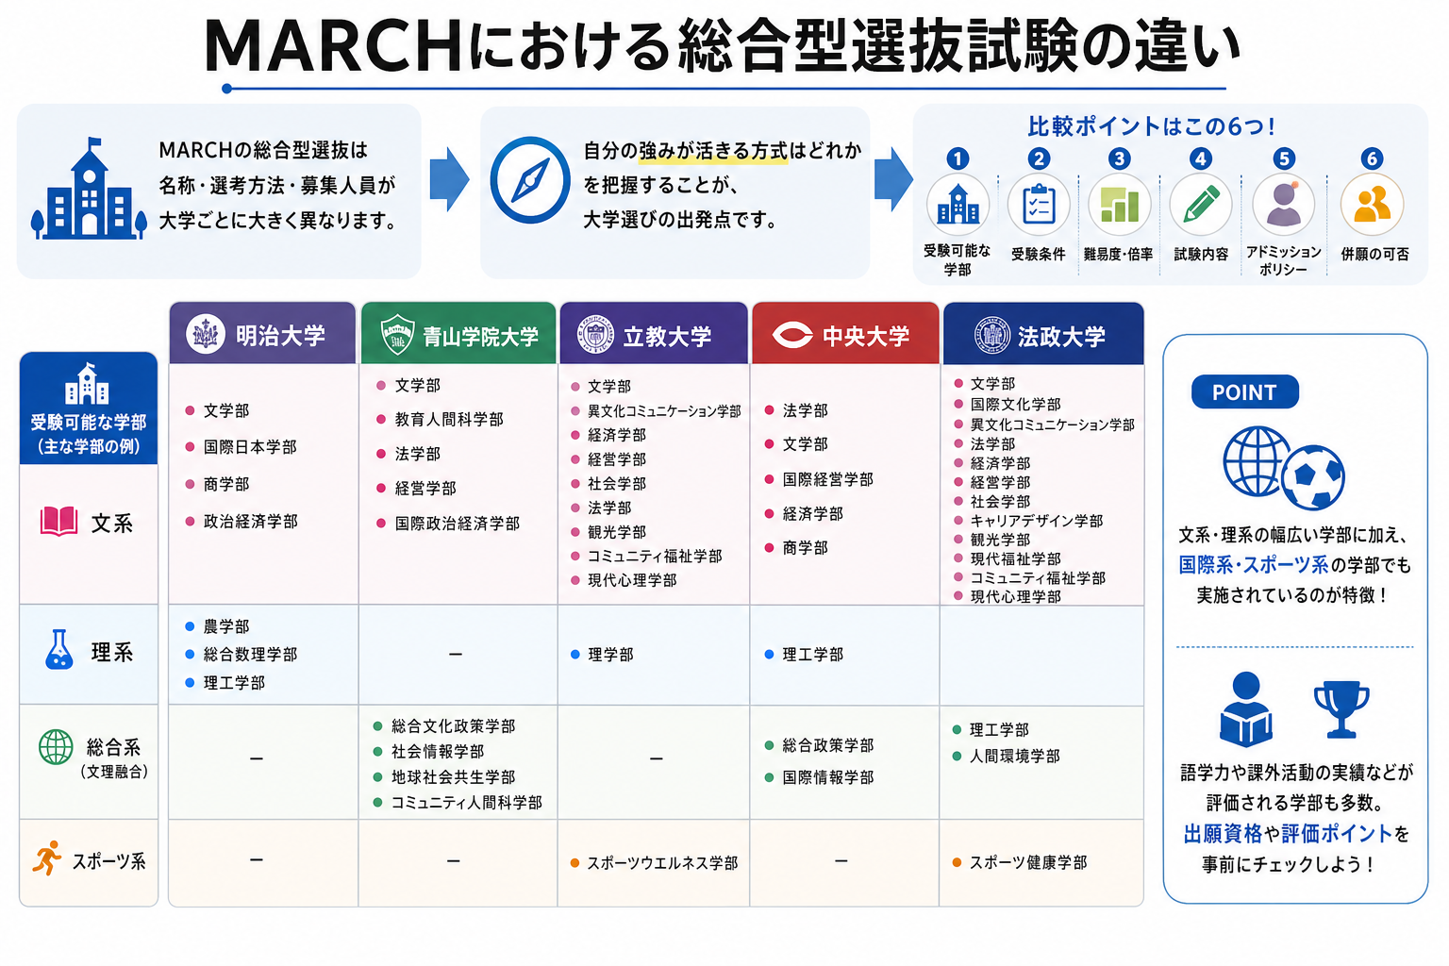Image resolution: width=1449 pixels, height=966 pixels.
Task: Click the white school icon above 受験可能な学部
Action: pos(88,383)
